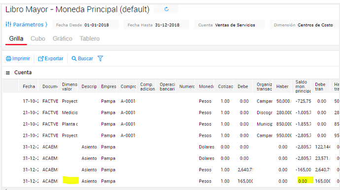The width and height of the screenshot is (340, 190).
Task: Sort by the Fecha column header
Action: pyautogui.click(x=29, y=86)
